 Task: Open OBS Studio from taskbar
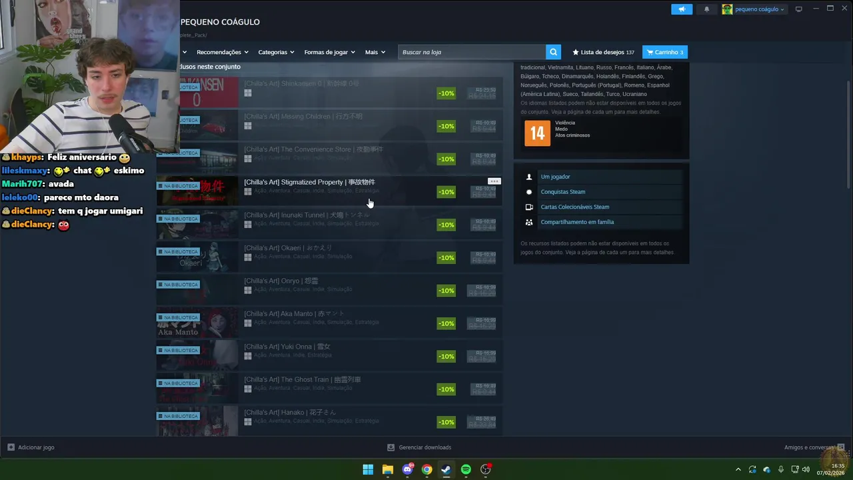486,469
